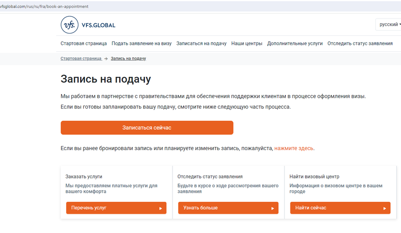Open Стартовая страница in navigation menu
401x233 pixels.
click(x=83, y=43)
